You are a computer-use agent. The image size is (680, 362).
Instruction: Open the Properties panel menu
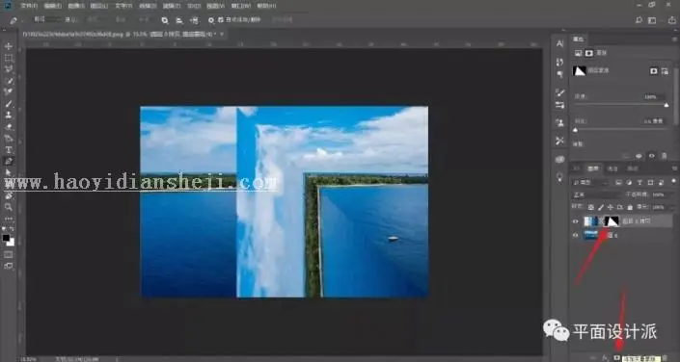[x=674, y=39]
